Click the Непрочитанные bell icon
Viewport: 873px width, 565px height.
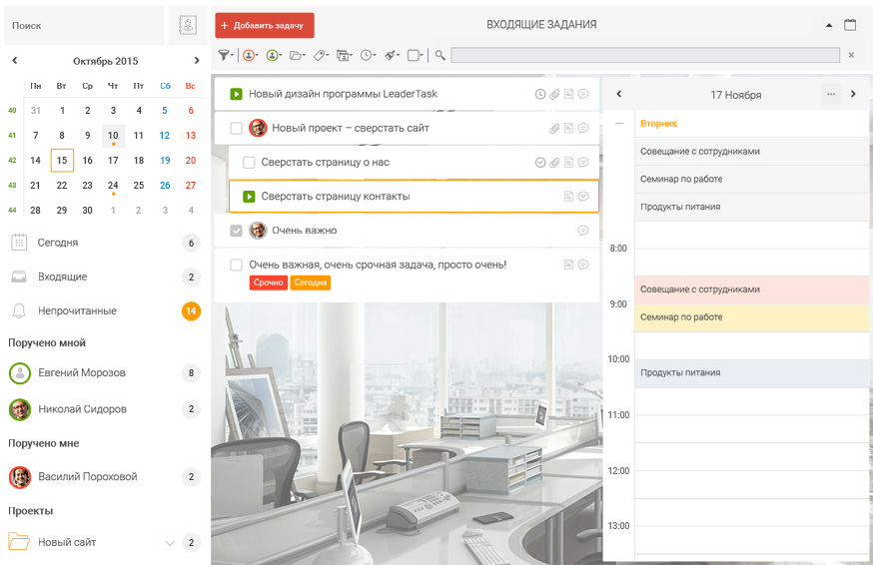pyautogui.click(x=19, y=310)
